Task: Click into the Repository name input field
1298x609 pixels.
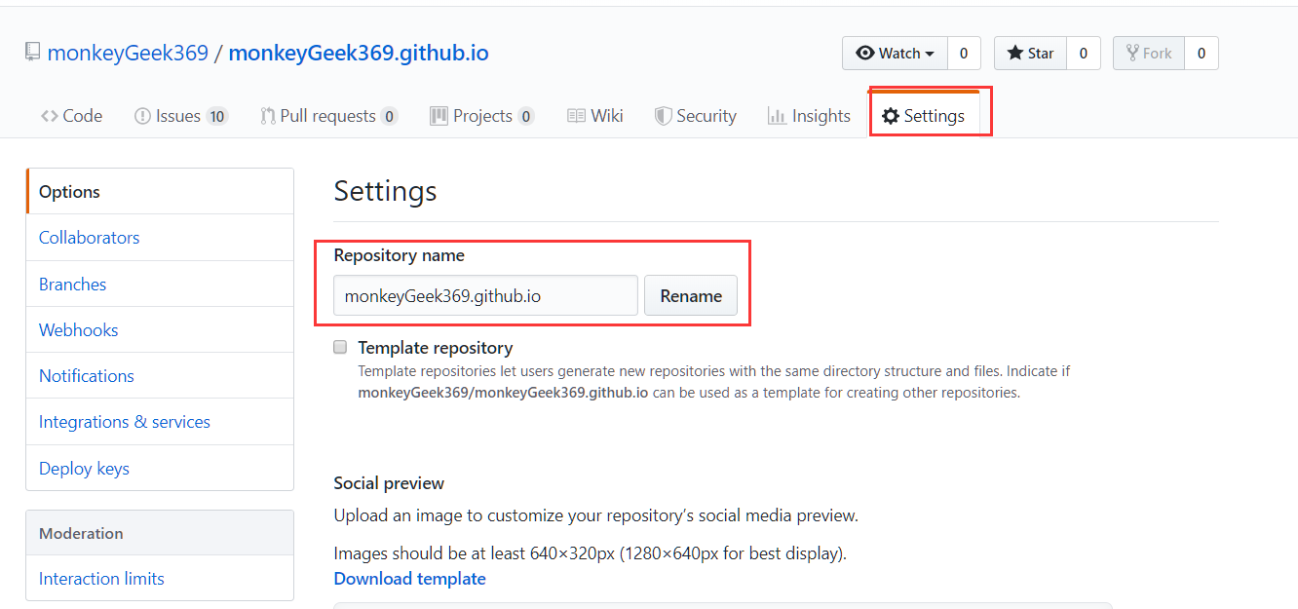Action: click(x=485, y=295)
